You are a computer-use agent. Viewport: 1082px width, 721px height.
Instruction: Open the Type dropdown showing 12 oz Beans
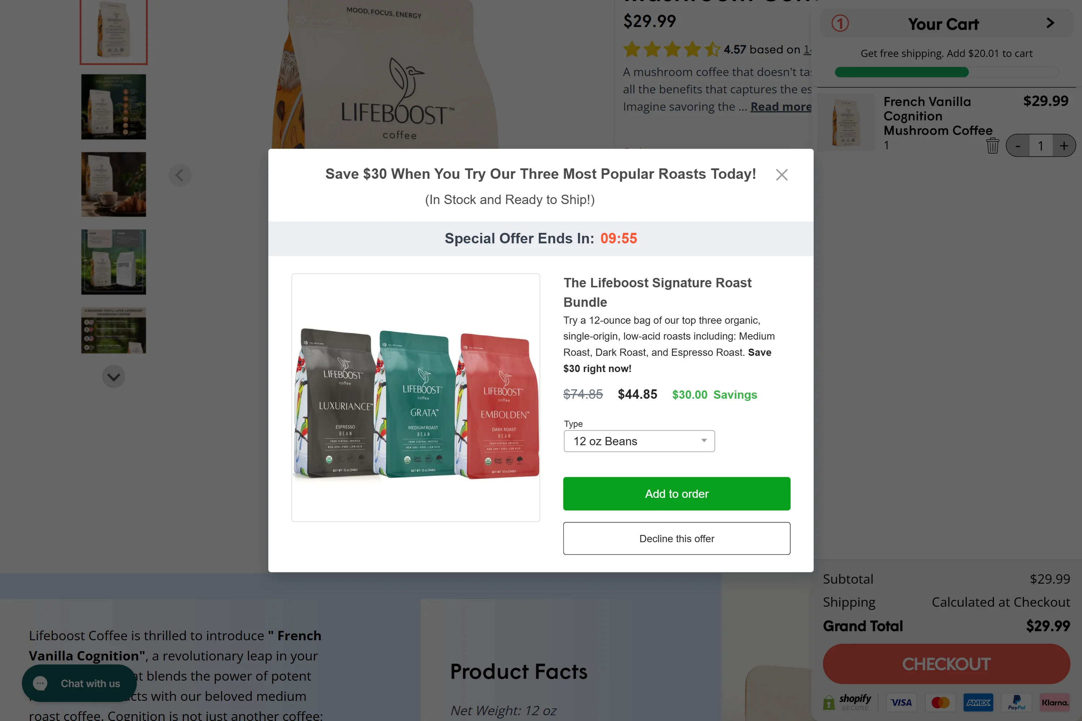coord(639,441)
